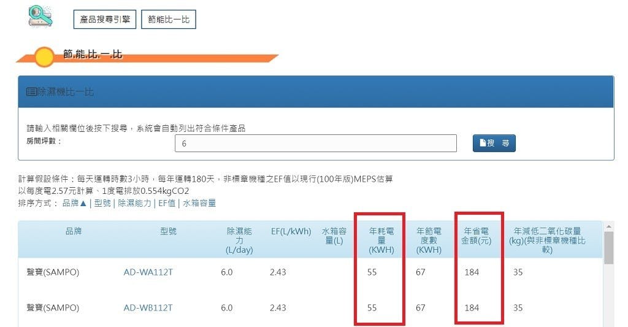Click the magnifier product search logo icon
Image resolution: width=628 pixels, height=327 pixels.
tap(40, 16)
